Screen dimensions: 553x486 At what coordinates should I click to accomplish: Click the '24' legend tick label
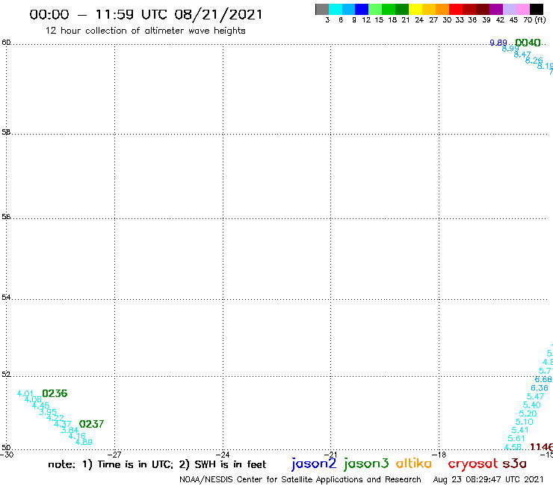pos(419,20)
